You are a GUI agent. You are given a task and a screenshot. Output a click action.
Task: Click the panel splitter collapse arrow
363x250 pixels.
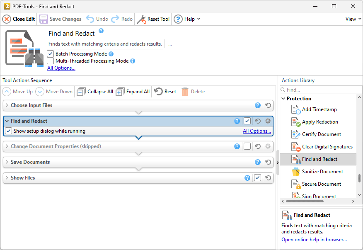coord(278,163)
